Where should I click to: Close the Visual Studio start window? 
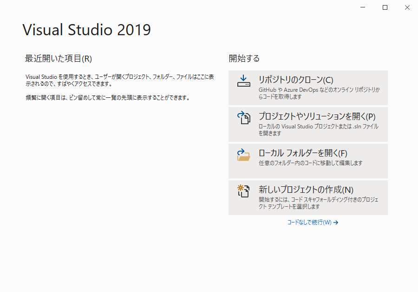tap(406, 7)
